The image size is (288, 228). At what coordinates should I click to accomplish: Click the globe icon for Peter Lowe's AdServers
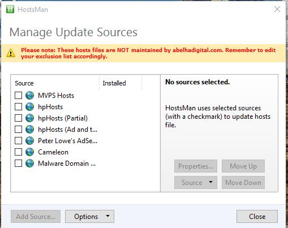click(x=29, y=141)
